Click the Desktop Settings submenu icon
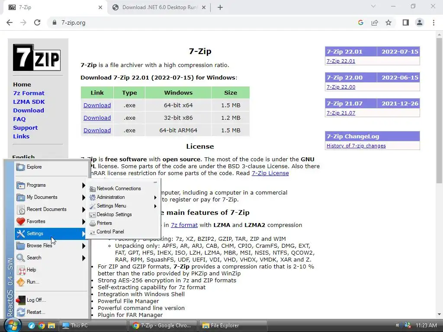The height and width of the screenshot is (332, 443). 93,215
